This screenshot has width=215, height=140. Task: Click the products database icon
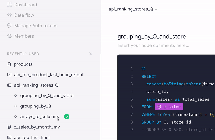(x=9, y=64)
